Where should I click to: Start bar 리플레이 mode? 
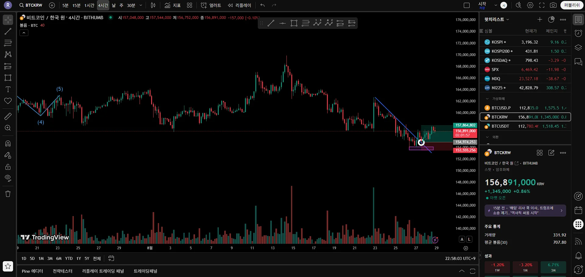(239, 5)
